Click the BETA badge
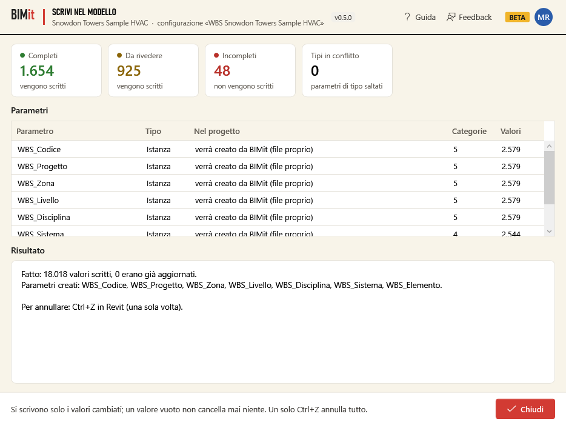566x425 pixels. coord(517,18)
